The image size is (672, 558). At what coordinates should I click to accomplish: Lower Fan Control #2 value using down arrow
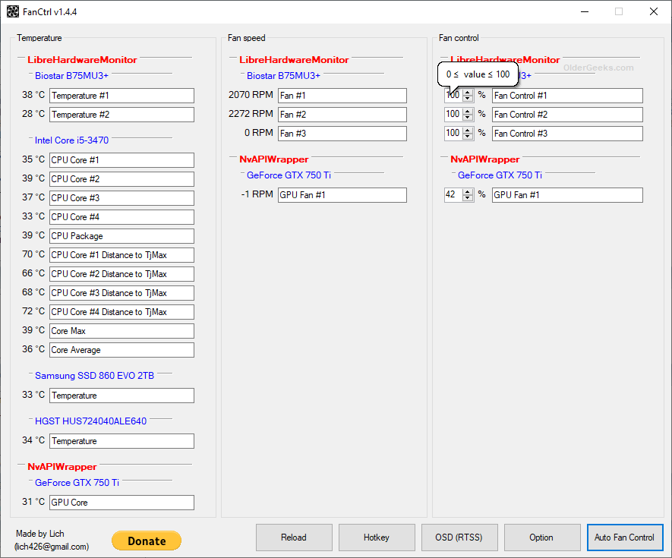tap(468, 118)
